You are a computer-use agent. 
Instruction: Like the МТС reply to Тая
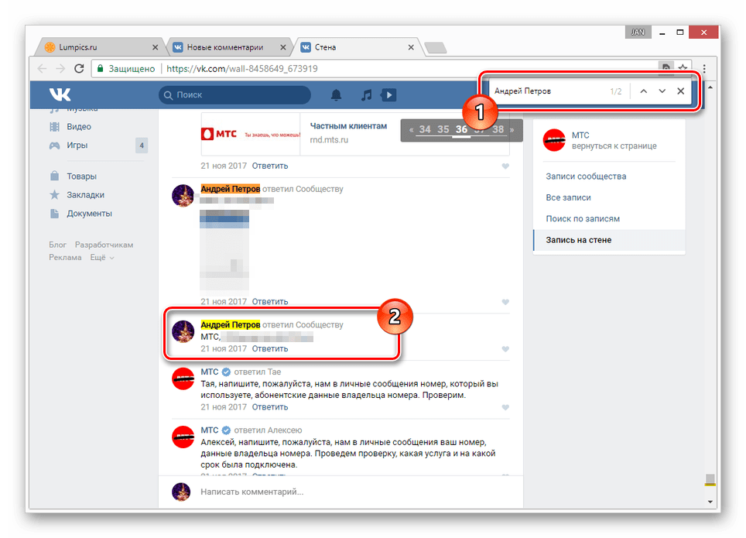click(x=505, y=407)
